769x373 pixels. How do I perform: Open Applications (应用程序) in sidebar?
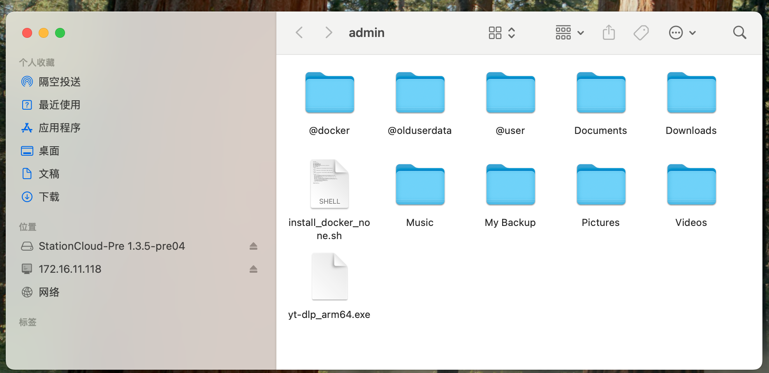[x=59, y=128]
